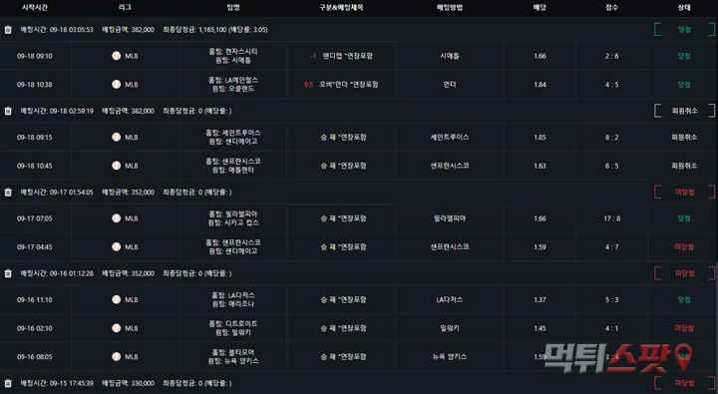The image size is (718, 394).
Task: Select the 09-18 10:38 LA에인절스 game row
Action: click(x=359, y=85)
